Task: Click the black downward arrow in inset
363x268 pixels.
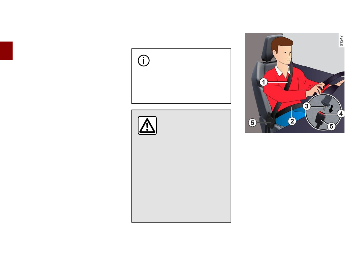Action: click(x=331, y=108)
